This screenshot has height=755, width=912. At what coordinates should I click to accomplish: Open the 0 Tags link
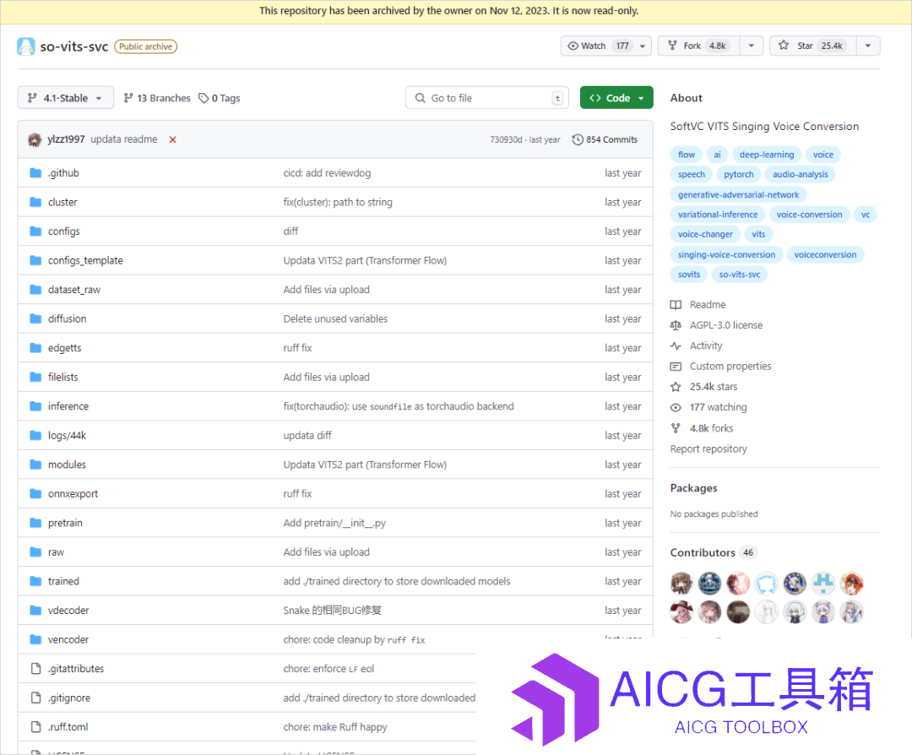coord(220,98)
